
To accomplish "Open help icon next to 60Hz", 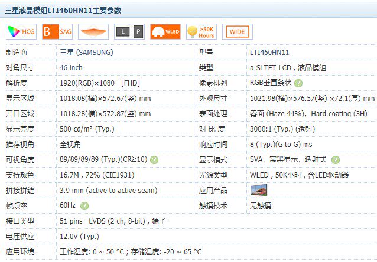I will pos(84,206).
